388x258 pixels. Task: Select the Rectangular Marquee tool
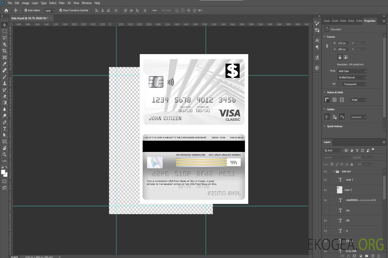click(4, 32)
